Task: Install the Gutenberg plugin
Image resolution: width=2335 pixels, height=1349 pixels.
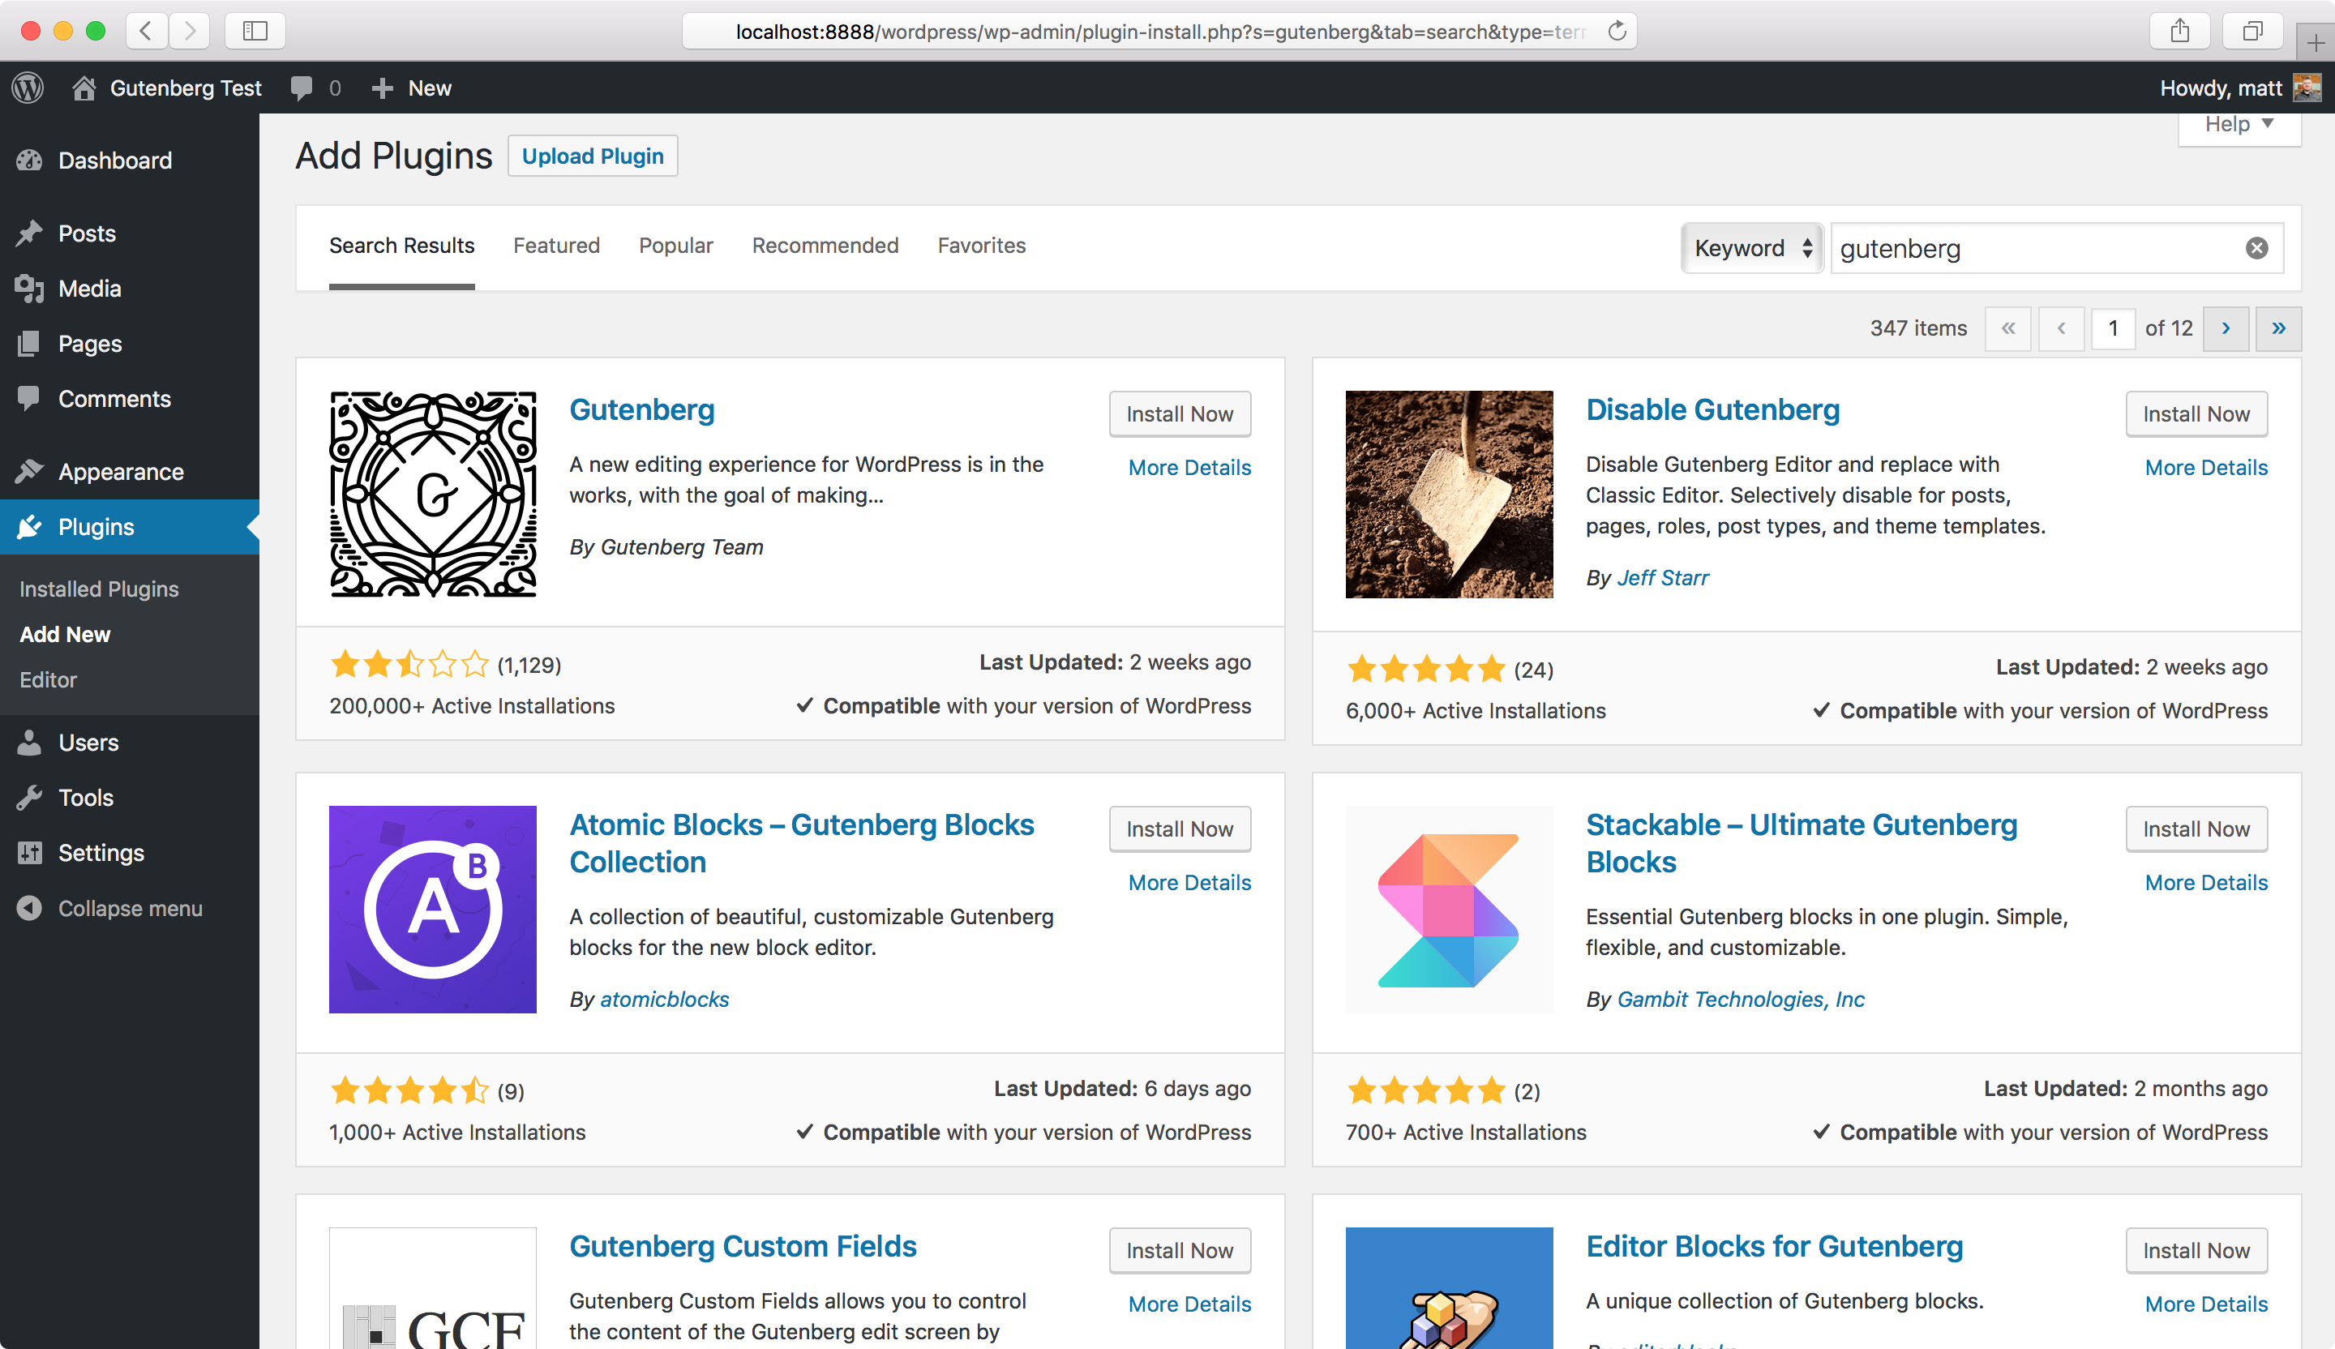Action: [x=1180, y=414]
